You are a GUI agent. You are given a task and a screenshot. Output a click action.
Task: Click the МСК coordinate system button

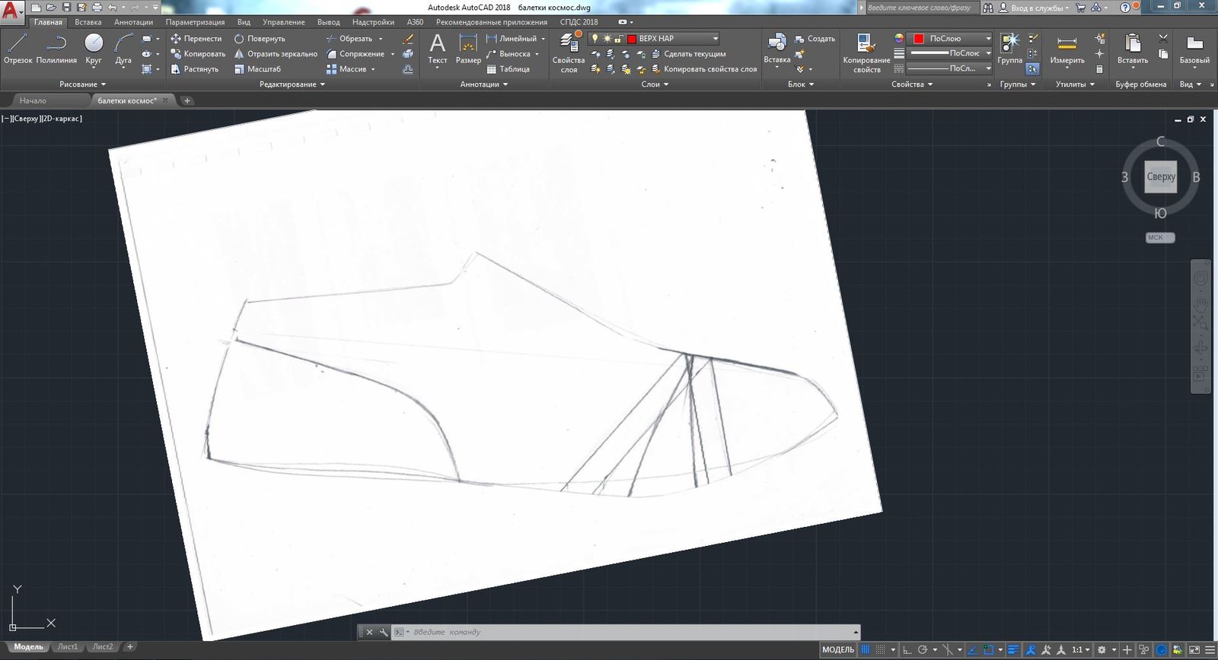(x=1160, y=238)
